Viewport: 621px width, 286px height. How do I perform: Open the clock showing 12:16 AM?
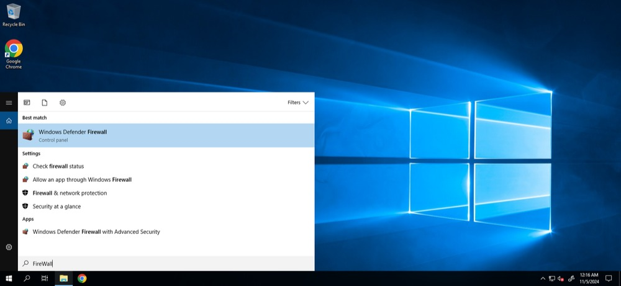[589, 279]
